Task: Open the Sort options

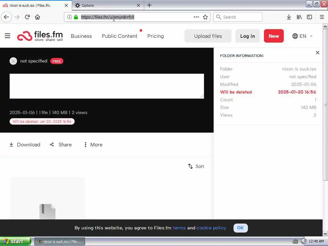Action: click(196, 166)
